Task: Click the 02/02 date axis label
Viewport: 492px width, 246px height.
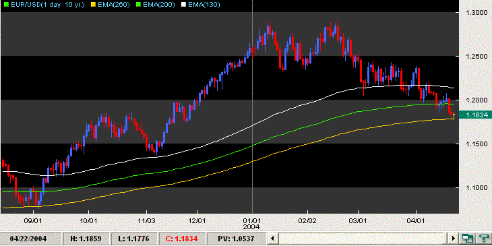Action: coord(308,220)
